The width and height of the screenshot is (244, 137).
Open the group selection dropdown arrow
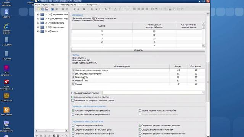(203, 93)
